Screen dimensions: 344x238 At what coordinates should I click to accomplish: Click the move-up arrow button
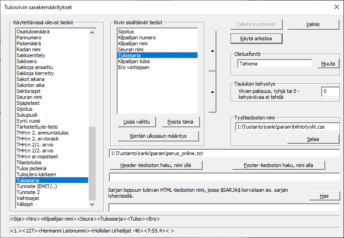(212, 51)
